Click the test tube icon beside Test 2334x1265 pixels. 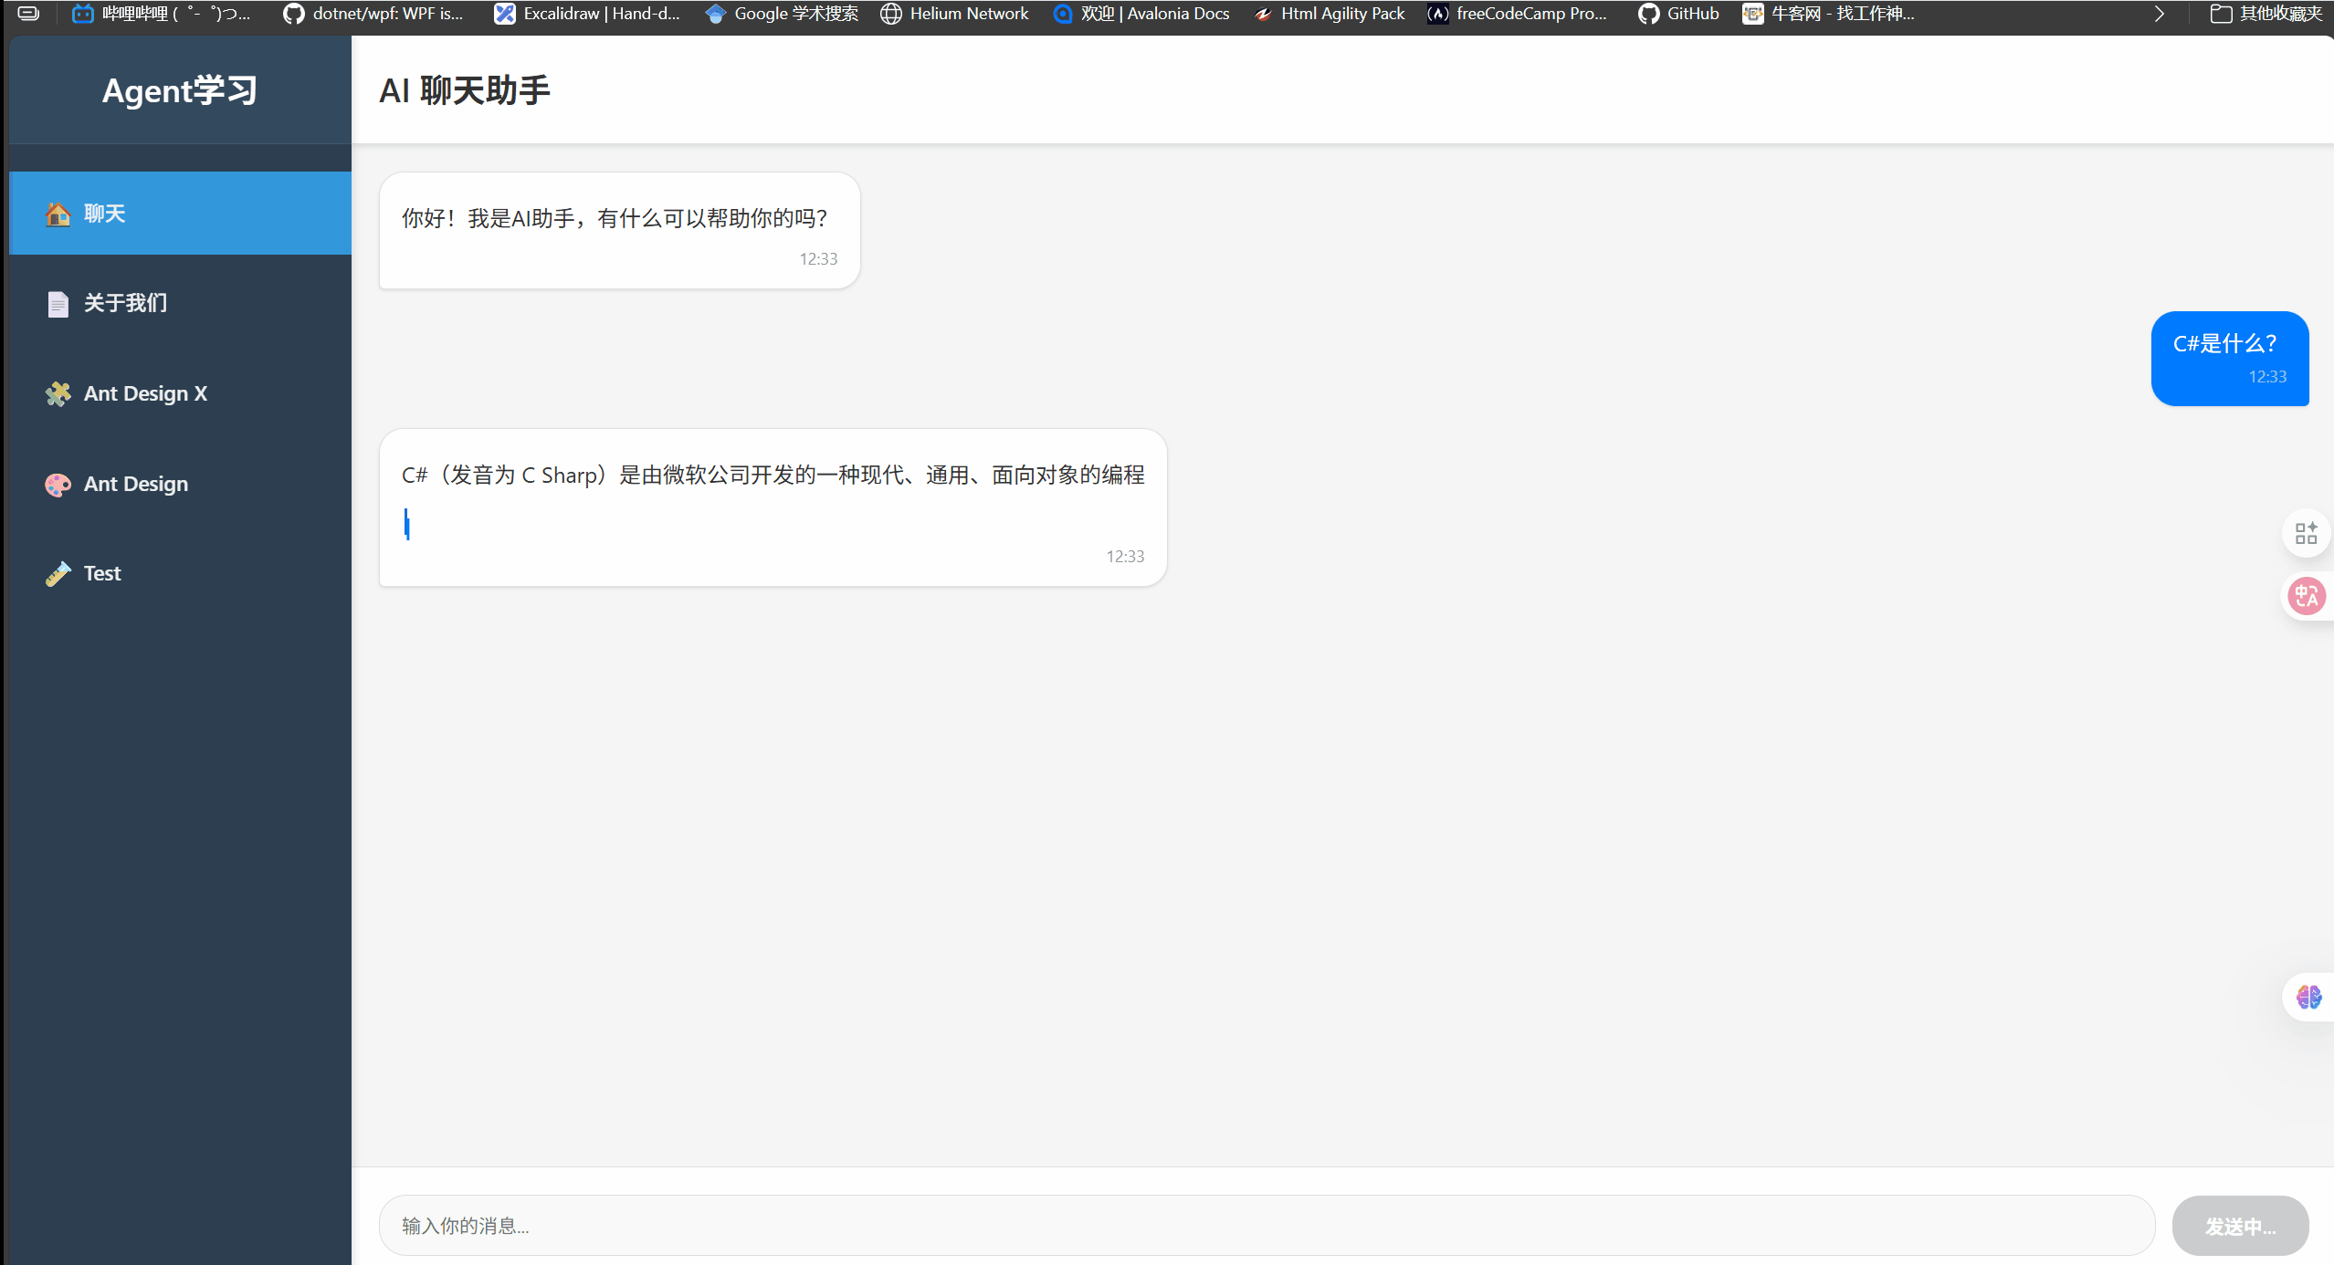pyautogui.click(x=58, y=573)
